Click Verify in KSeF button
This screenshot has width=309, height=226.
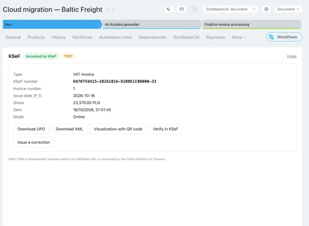coord(166,129)
